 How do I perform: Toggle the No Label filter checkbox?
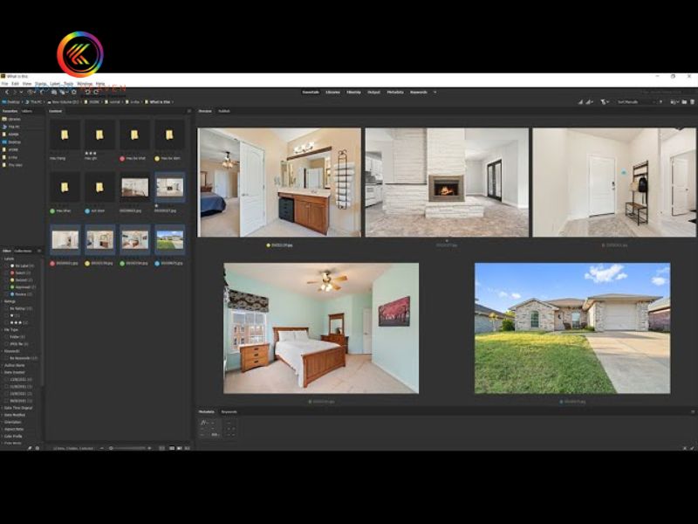[6, 265]
